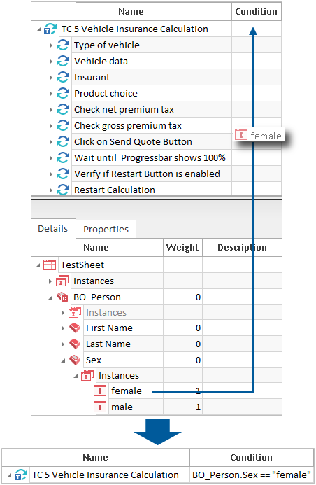316x485 pixels.
Task: Select the Type of vehicle step icon
Action: pos(63,45)
